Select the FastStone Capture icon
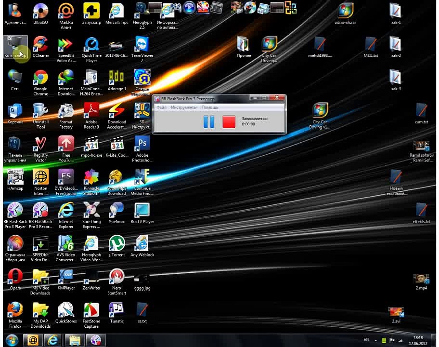Screen dimensions: 439x347 (x=91, y=315)
